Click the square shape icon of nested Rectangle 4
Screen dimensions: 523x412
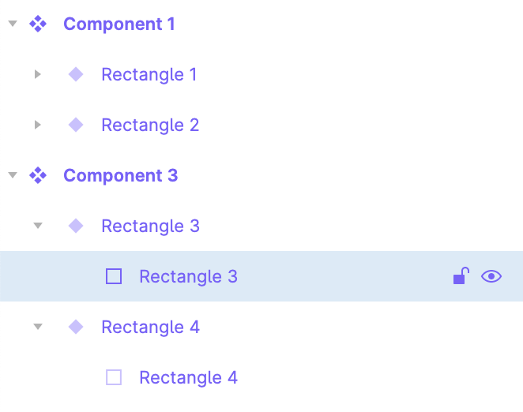(114, 377)
